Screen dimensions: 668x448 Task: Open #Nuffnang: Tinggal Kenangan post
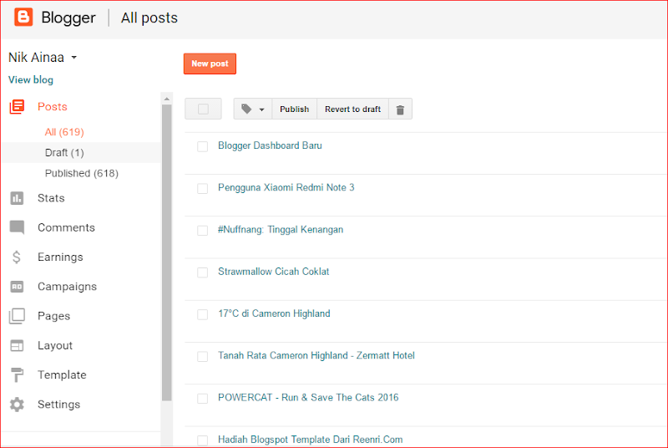pos(281,229)
